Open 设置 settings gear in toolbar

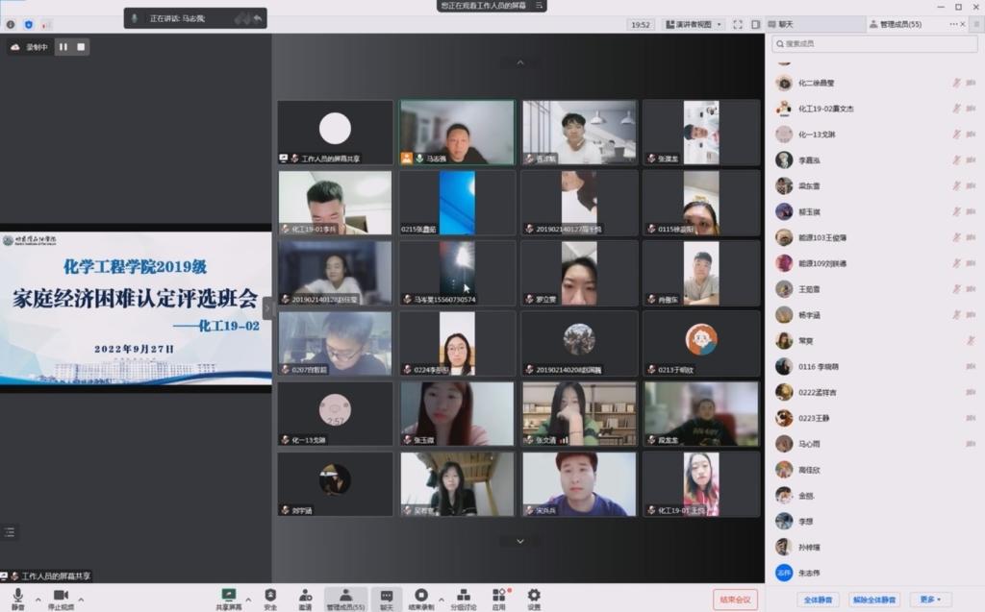pyautogui.click(x=534, y=596)
